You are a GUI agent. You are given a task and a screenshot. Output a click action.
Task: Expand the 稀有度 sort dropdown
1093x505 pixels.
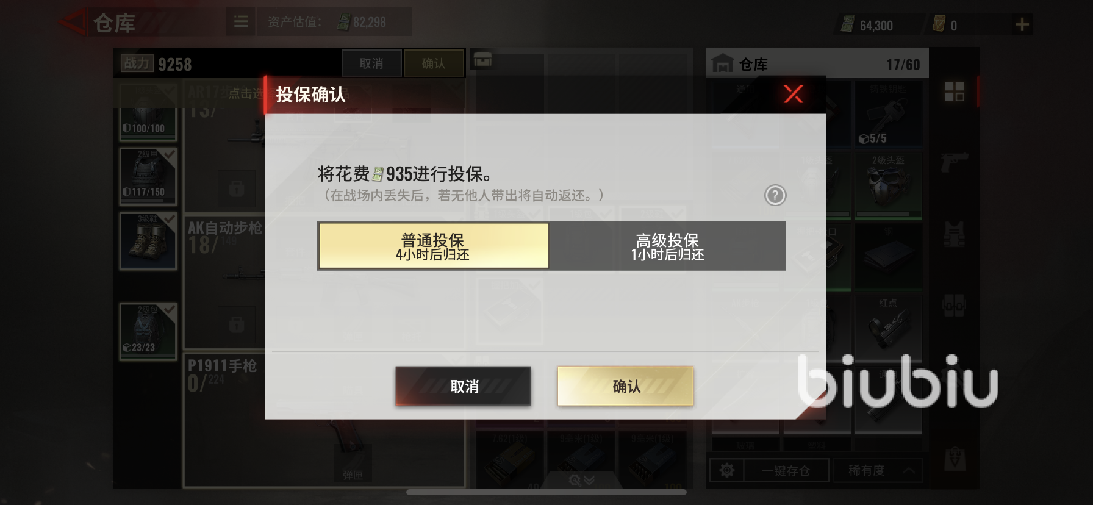878,470
